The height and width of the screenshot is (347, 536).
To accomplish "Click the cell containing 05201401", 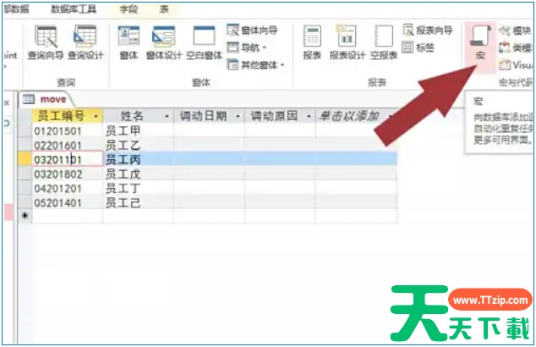I will click(x=68, y=202).
